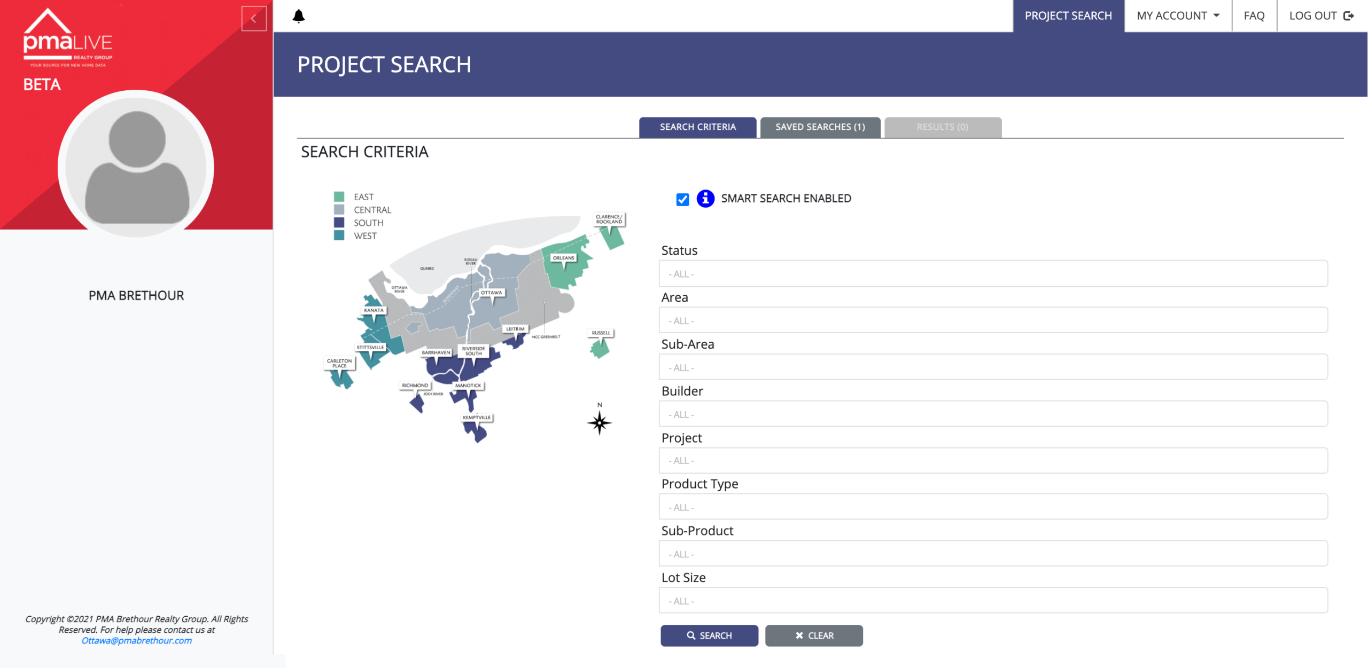
Task: Open notifications bell icon
Action: (x=299, y=16)
